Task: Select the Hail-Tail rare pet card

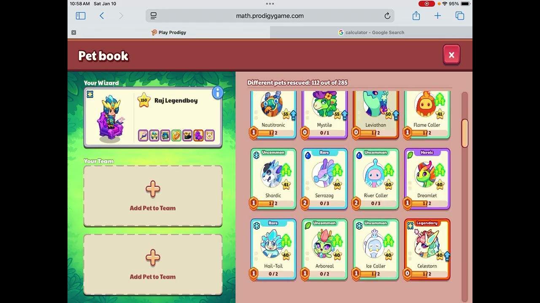Action: (273, 250)
